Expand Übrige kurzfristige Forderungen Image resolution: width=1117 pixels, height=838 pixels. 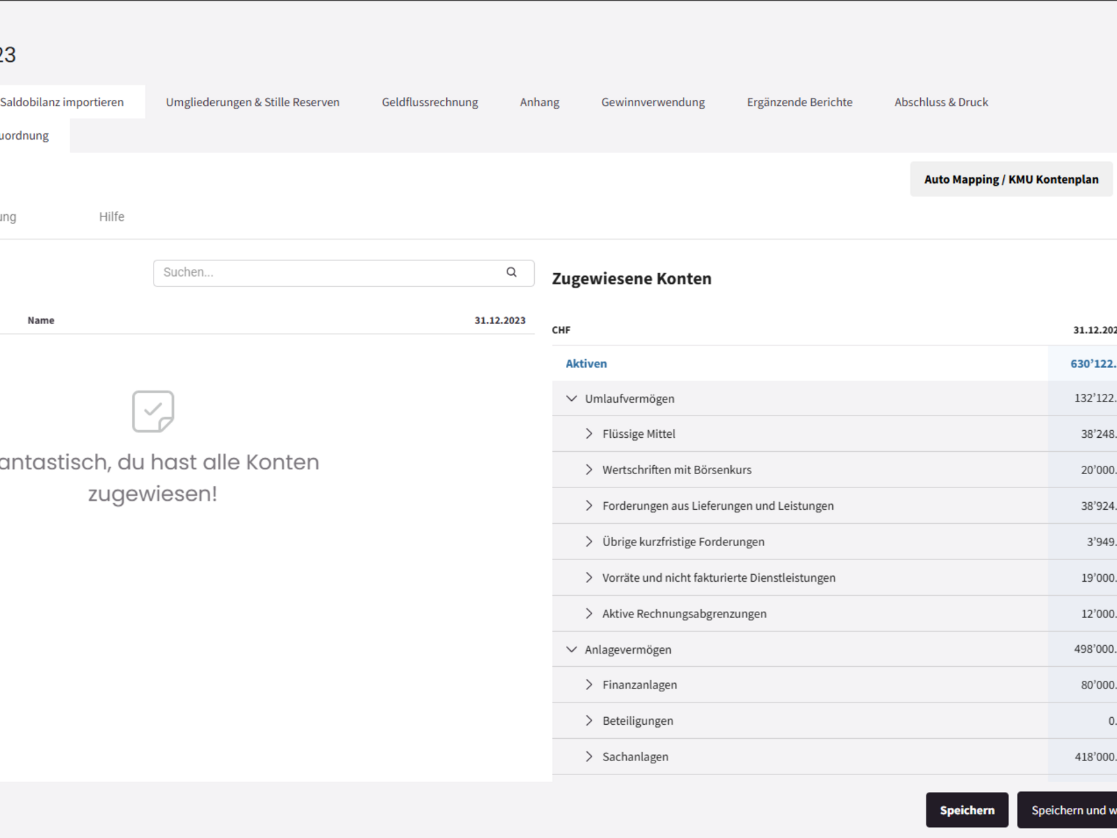coord(589,542)
